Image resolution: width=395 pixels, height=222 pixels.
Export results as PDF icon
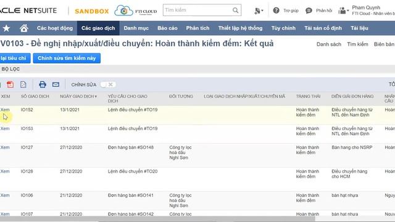(x=10, y=84)
